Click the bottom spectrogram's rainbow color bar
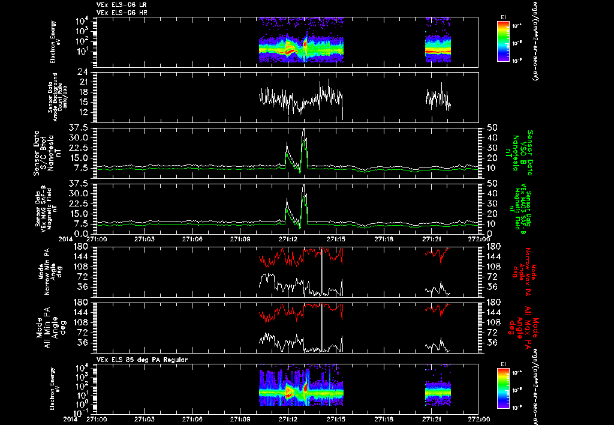Image resolution: width=614 pixels, height=425 pixels. pyautogui.click(x=503, y=388)
